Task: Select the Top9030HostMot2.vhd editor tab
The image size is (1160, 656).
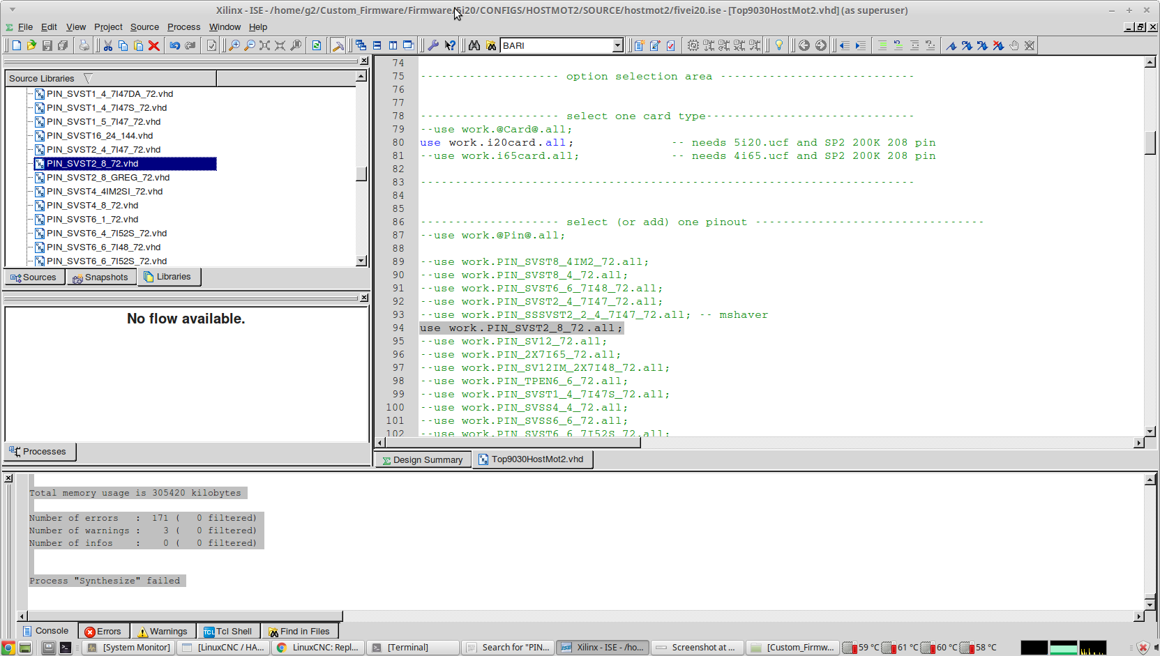Action: [x=532, y=459]
